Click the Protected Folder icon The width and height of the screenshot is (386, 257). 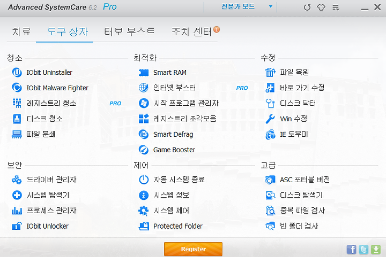click(144, 226)
